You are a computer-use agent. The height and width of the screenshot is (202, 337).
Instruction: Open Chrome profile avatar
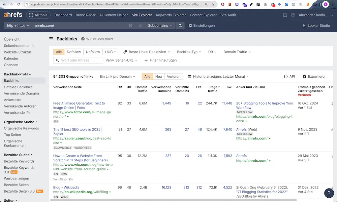coord(326,4)
